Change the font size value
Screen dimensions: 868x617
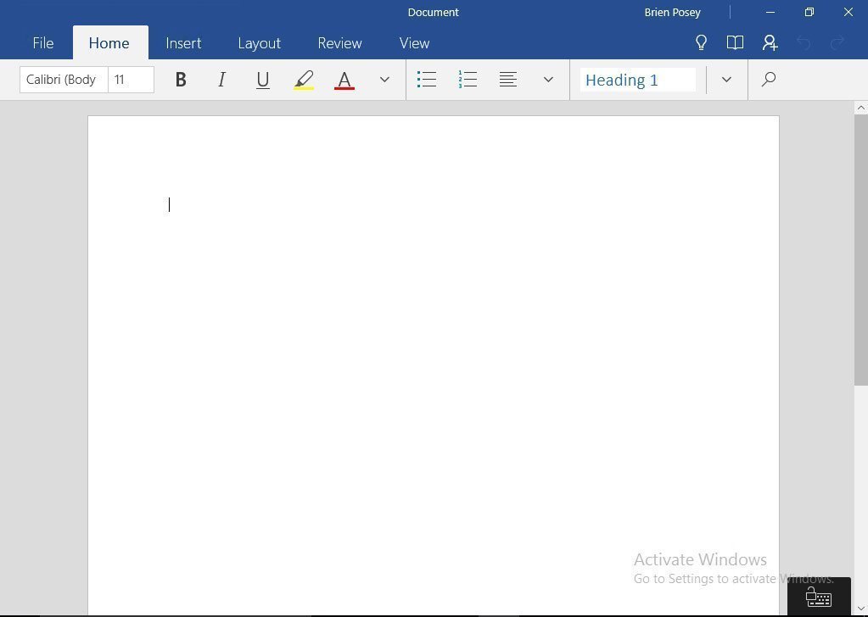[x=129, y=79]
